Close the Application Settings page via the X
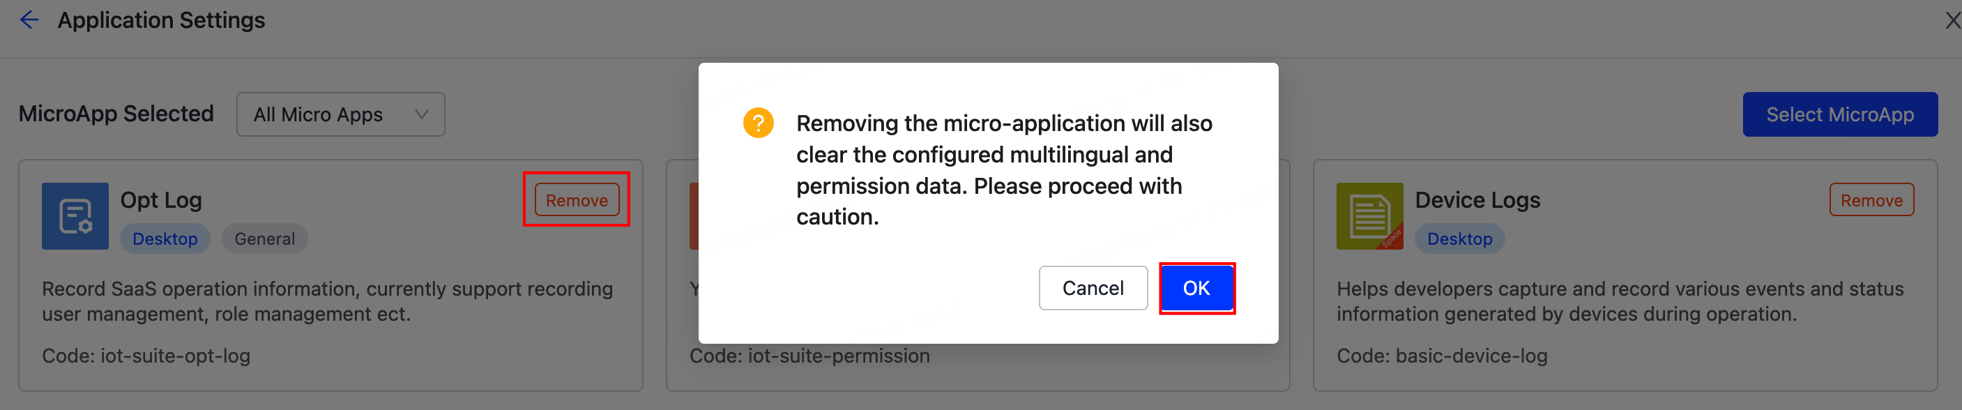Screen dimensions: 1962x410 1952,21
